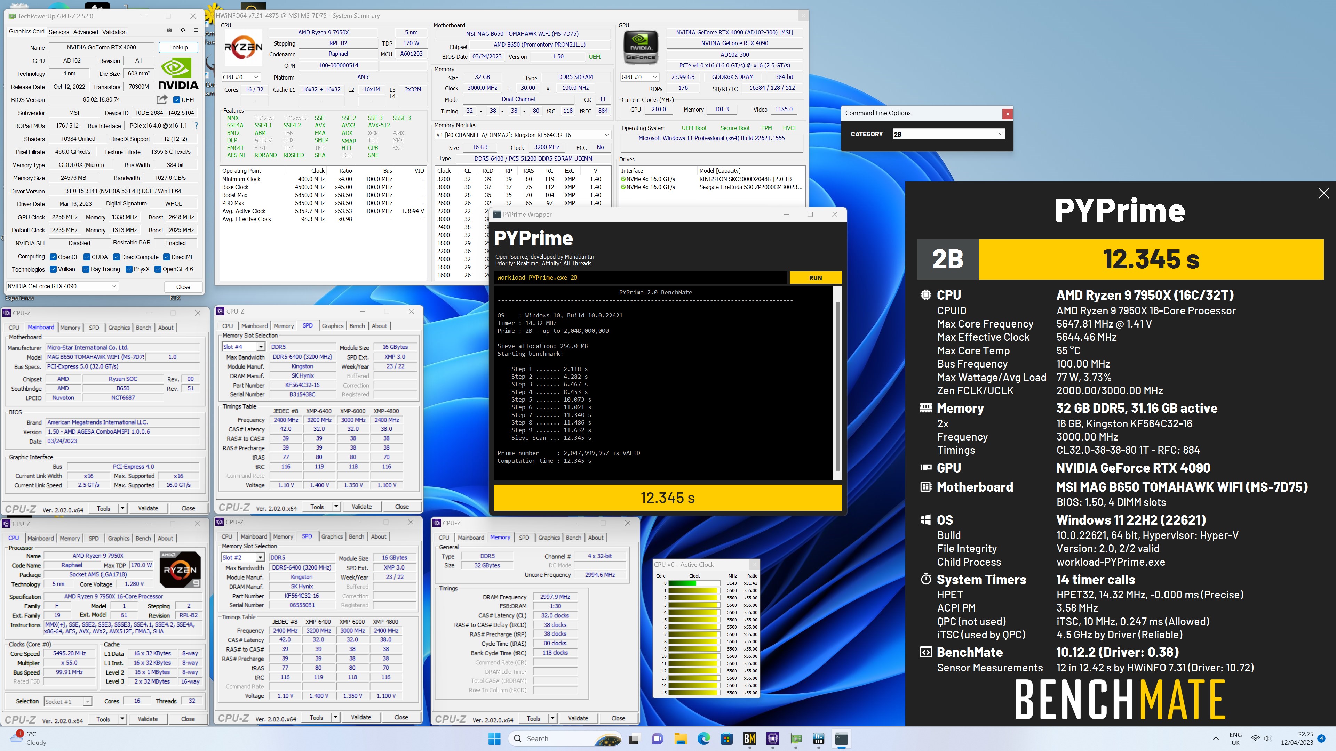
Task: Close the BenchMate PYPrime result overlay
Action: [1323, 193]
